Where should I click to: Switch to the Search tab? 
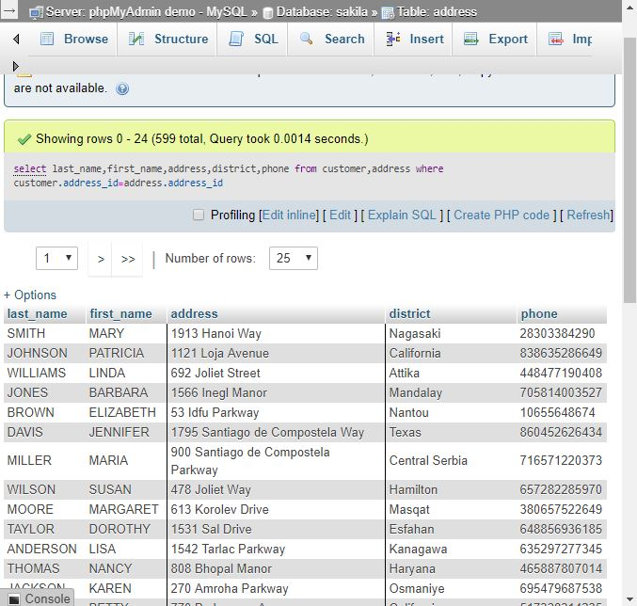pyautogui.click(x=331, y=39)
